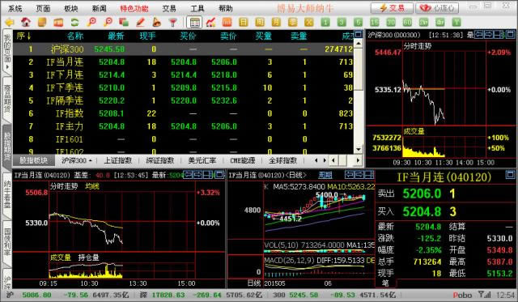Select the IF下月连 row in list
This screenshot has width=518, height=302.
pyautogui.click(x=183, y=75)
